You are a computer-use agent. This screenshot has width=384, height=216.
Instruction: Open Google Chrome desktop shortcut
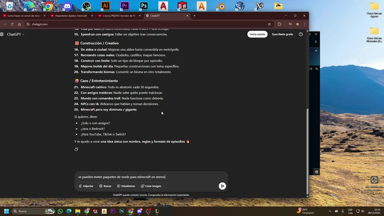(x=48, y=6)
